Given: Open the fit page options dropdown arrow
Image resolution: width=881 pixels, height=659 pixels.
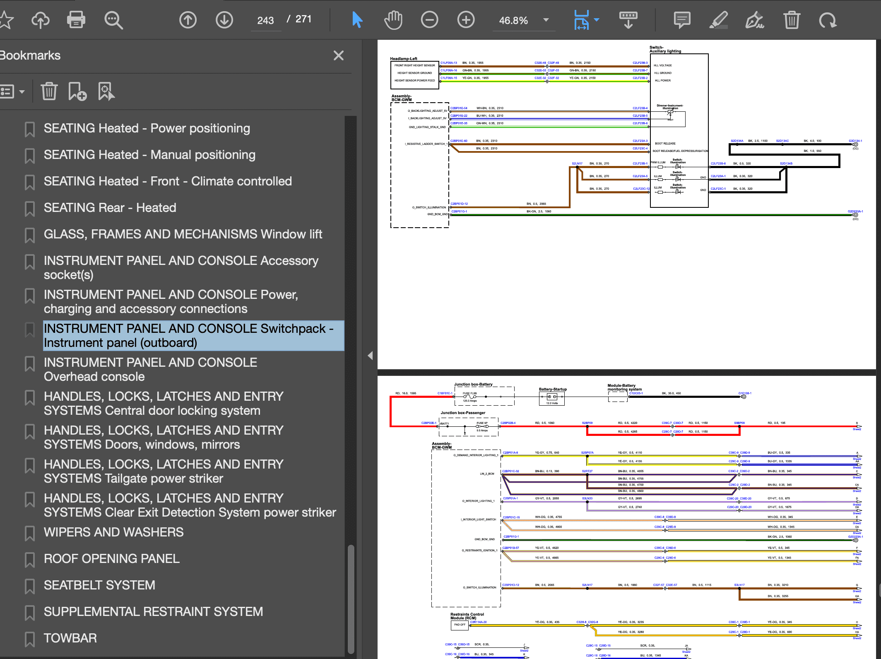Looking at the screenshot, I should click(597, 19).
